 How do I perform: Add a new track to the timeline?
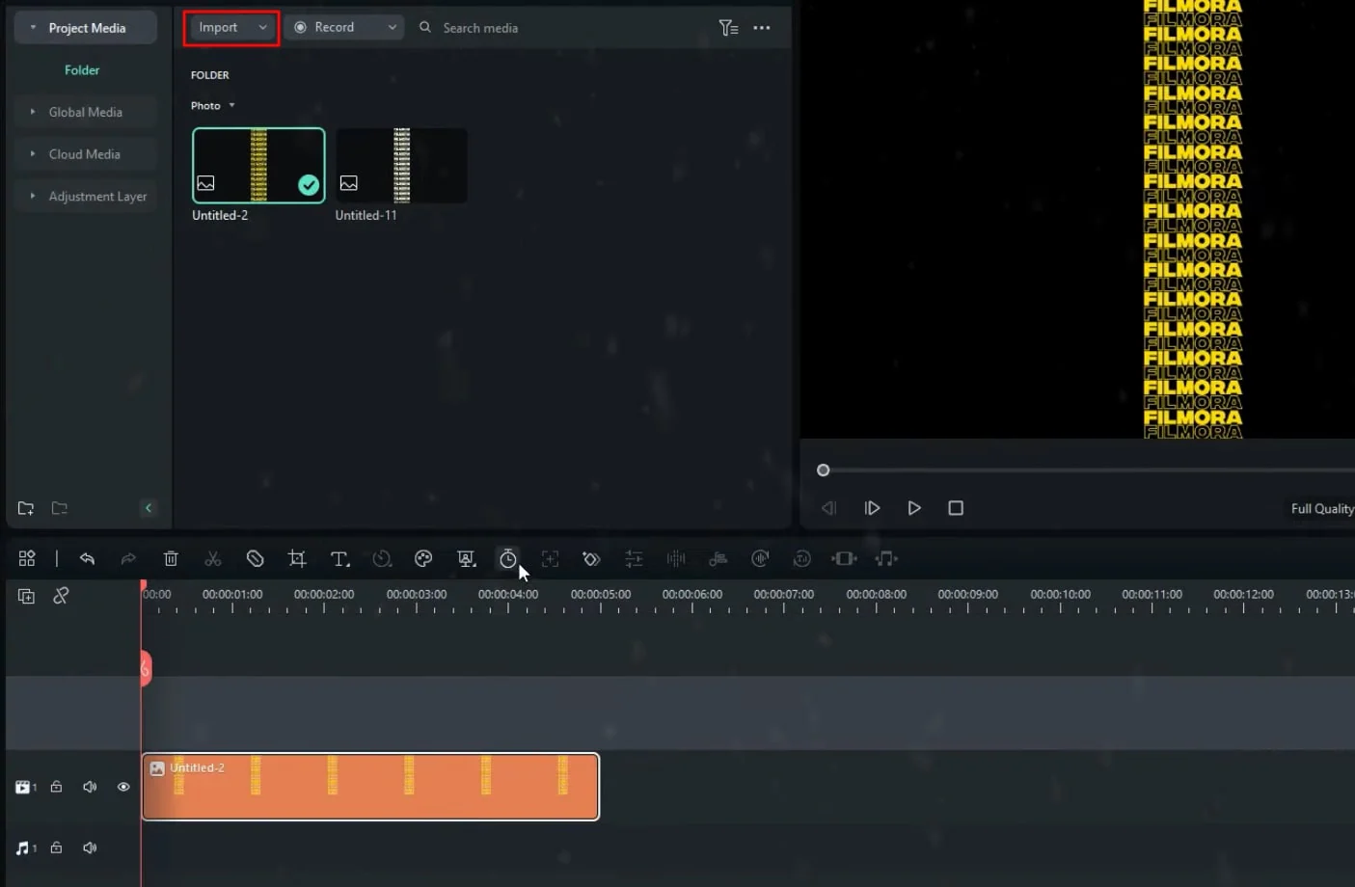pos(26,596)
